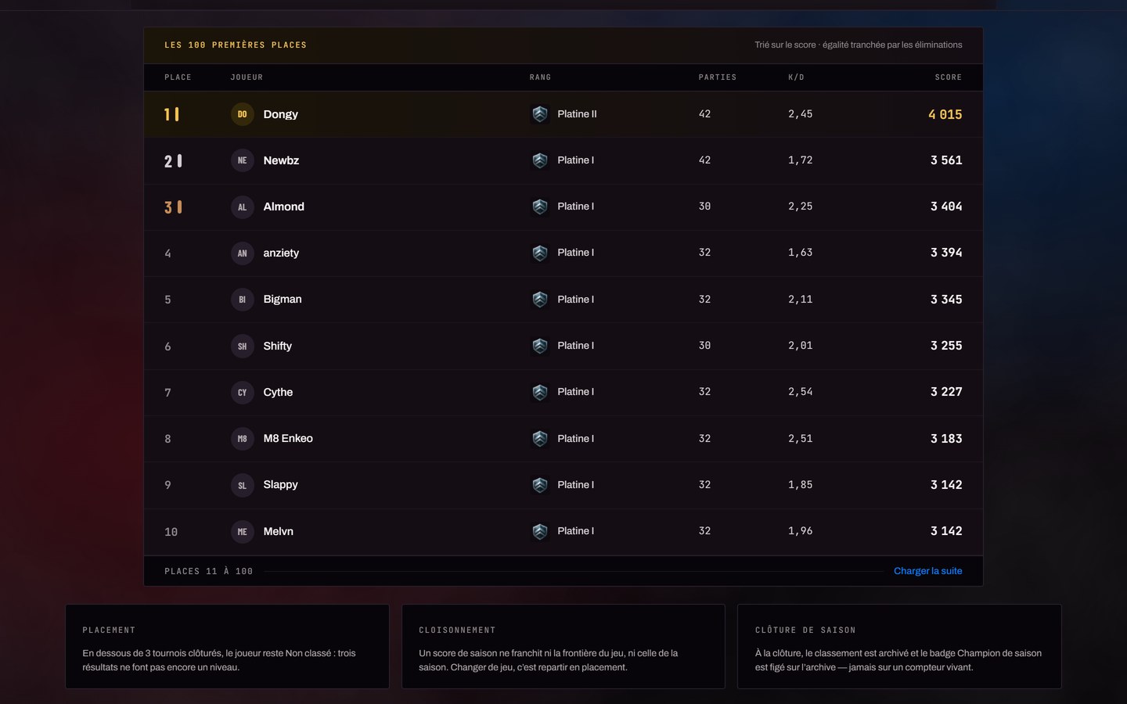Select Almond's score 3 404
The height and width of the screenshot is (704, 1127).
[946, 207]
